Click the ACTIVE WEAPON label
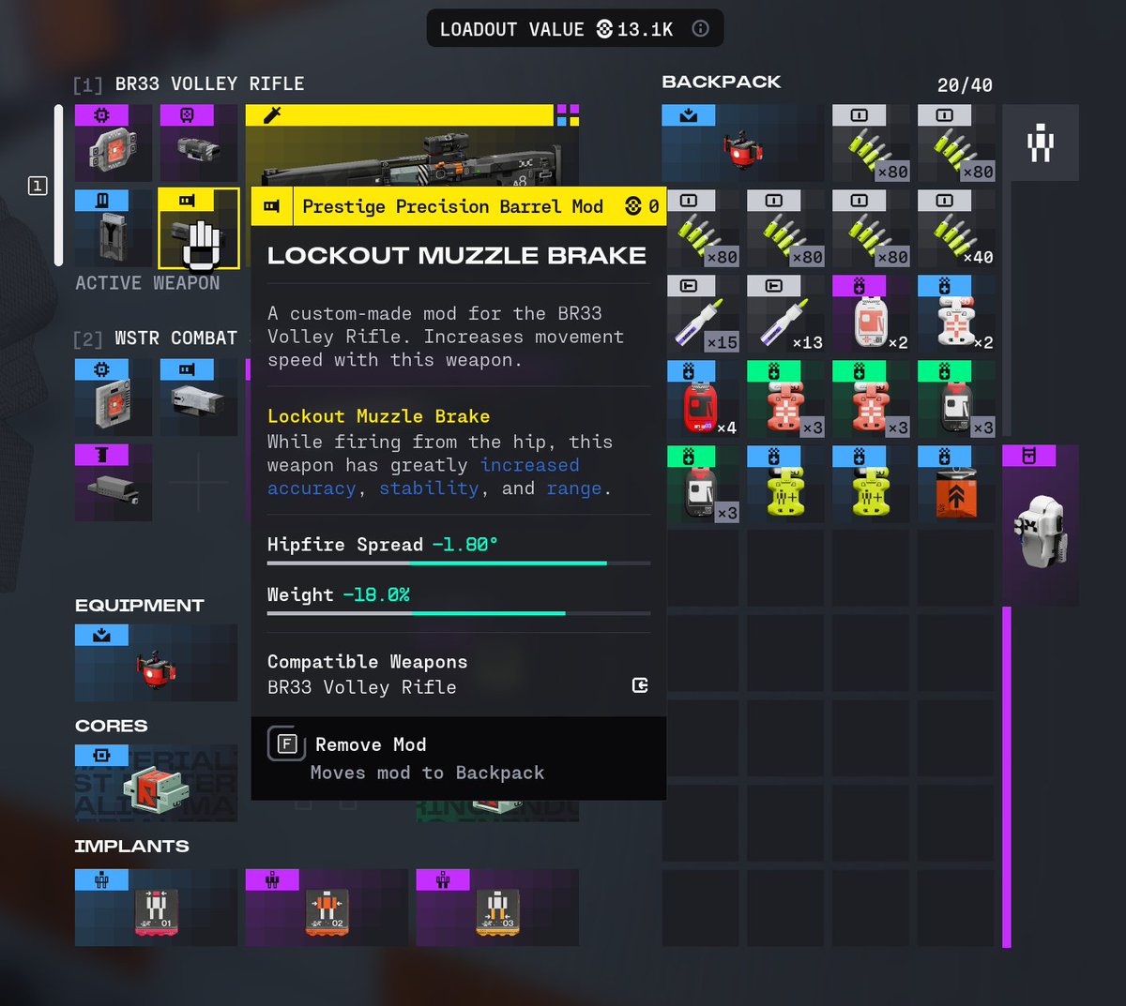Screen dimensions: 1126x1006 coord(147,283)
